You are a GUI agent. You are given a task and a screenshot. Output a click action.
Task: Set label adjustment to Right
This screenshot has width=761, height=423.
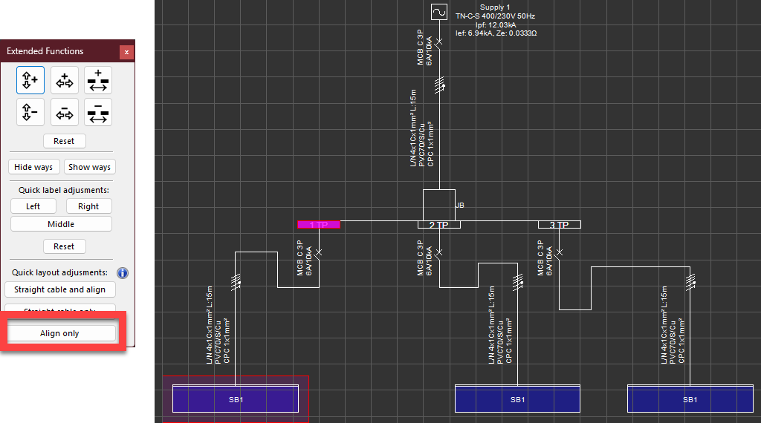tap(88, 206)
